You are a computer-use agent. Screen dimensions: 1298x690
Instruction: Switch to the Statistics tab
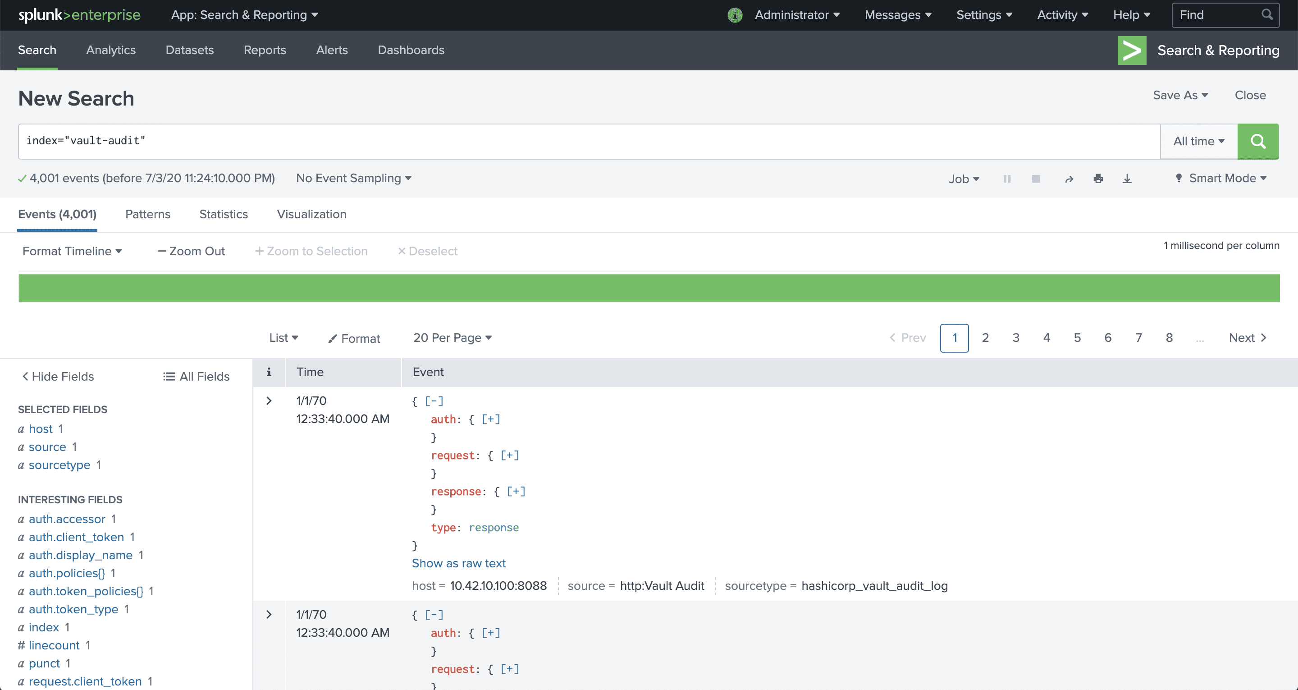[223, 214]
